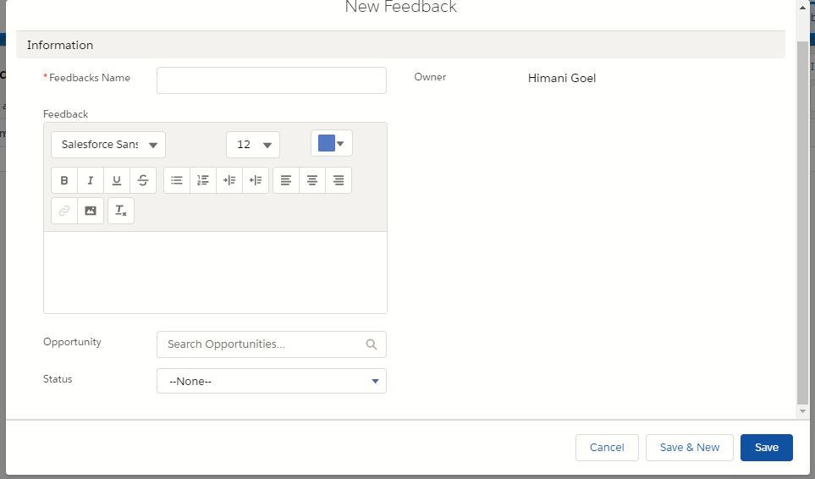Image resolution: width=815 pixels, height=479 pixels.
Task: Apply strikethrough formatting
Action: click(x=143, y=180)
